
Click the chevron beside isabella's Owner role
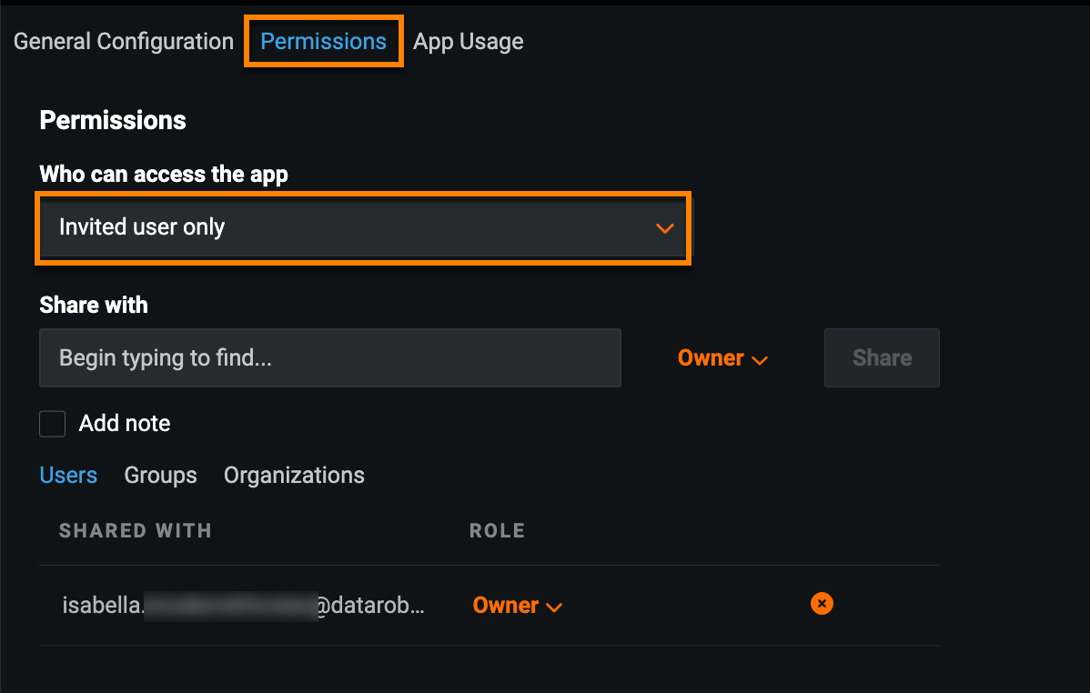point(553,608)
